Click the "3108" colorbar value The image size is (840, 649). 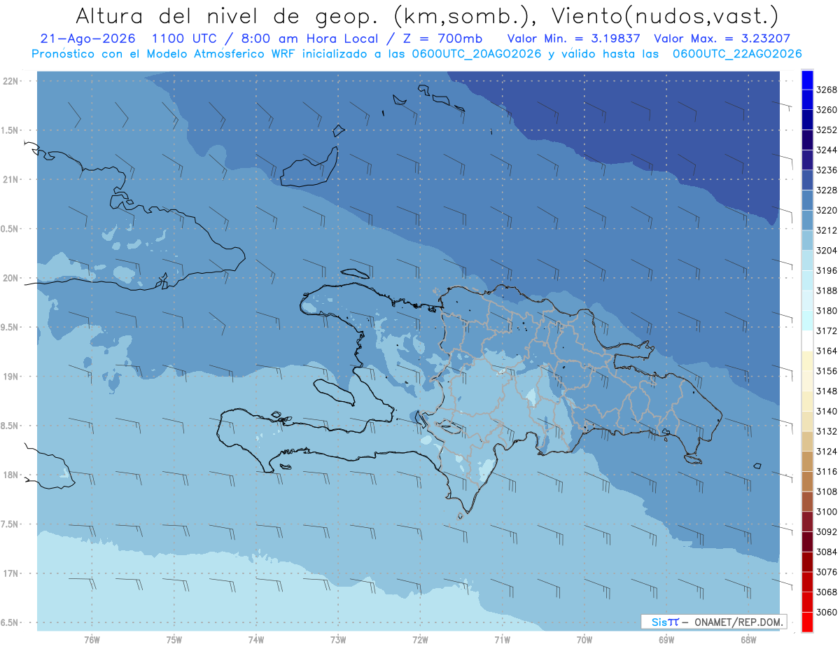point(827,491)
